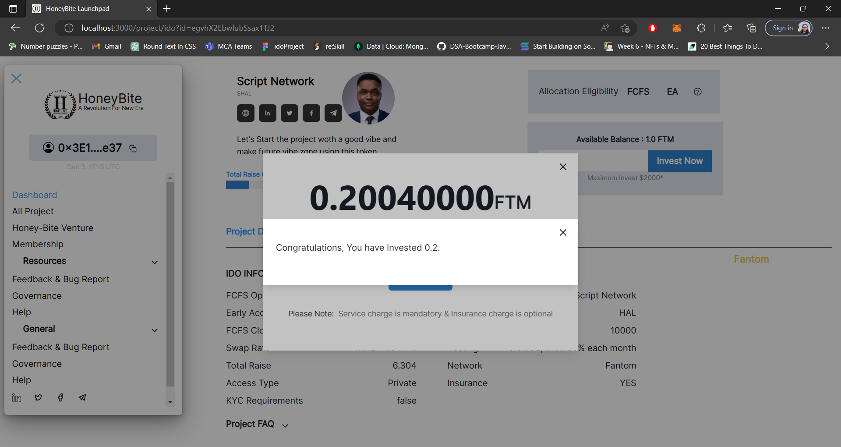View site information icon in address bar
Viewport: 841px width, 447px height.
[69, 28]
